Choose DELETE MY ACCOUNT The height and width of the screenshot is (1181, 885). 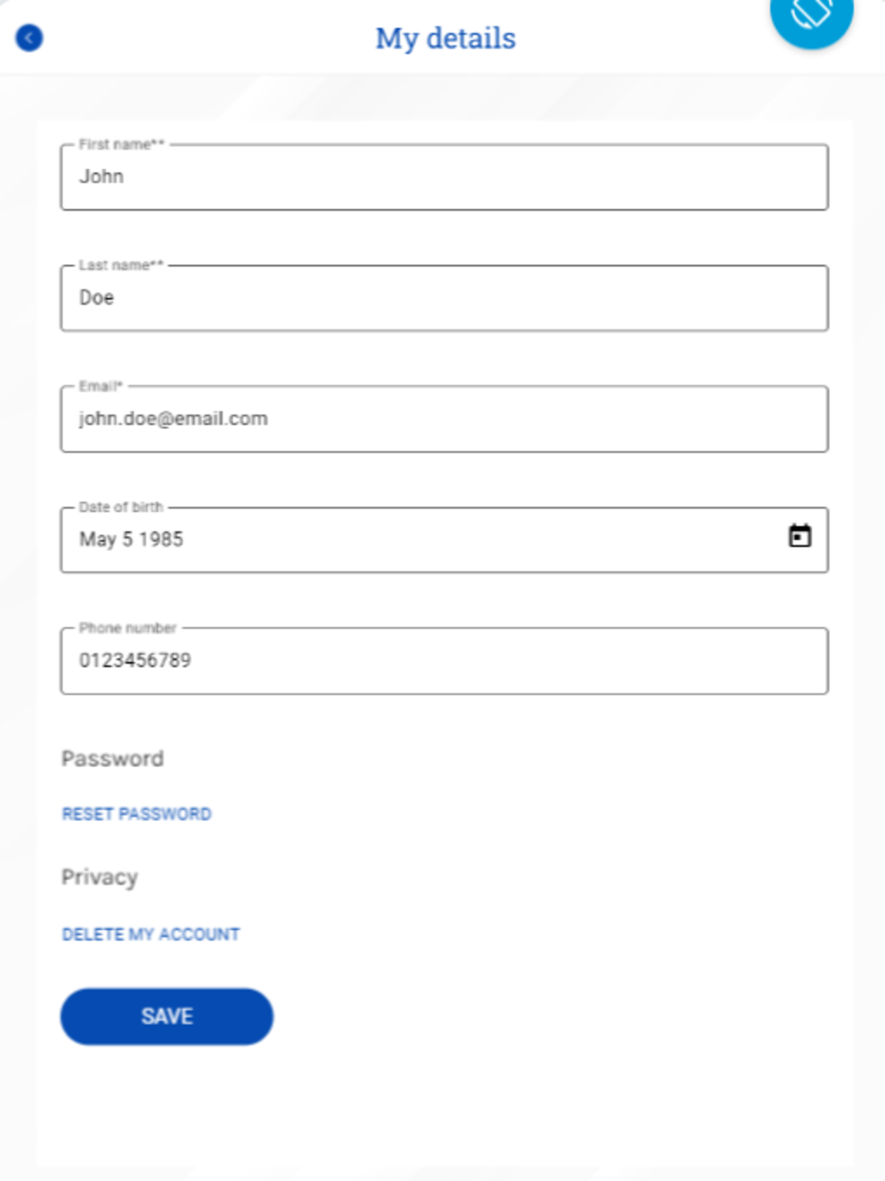[x=151, y=934]
